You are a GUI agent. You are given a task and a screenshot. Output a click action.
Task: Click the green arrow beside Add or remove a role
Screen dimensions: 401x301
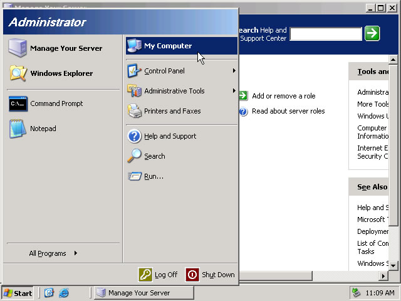click(243, 96)
